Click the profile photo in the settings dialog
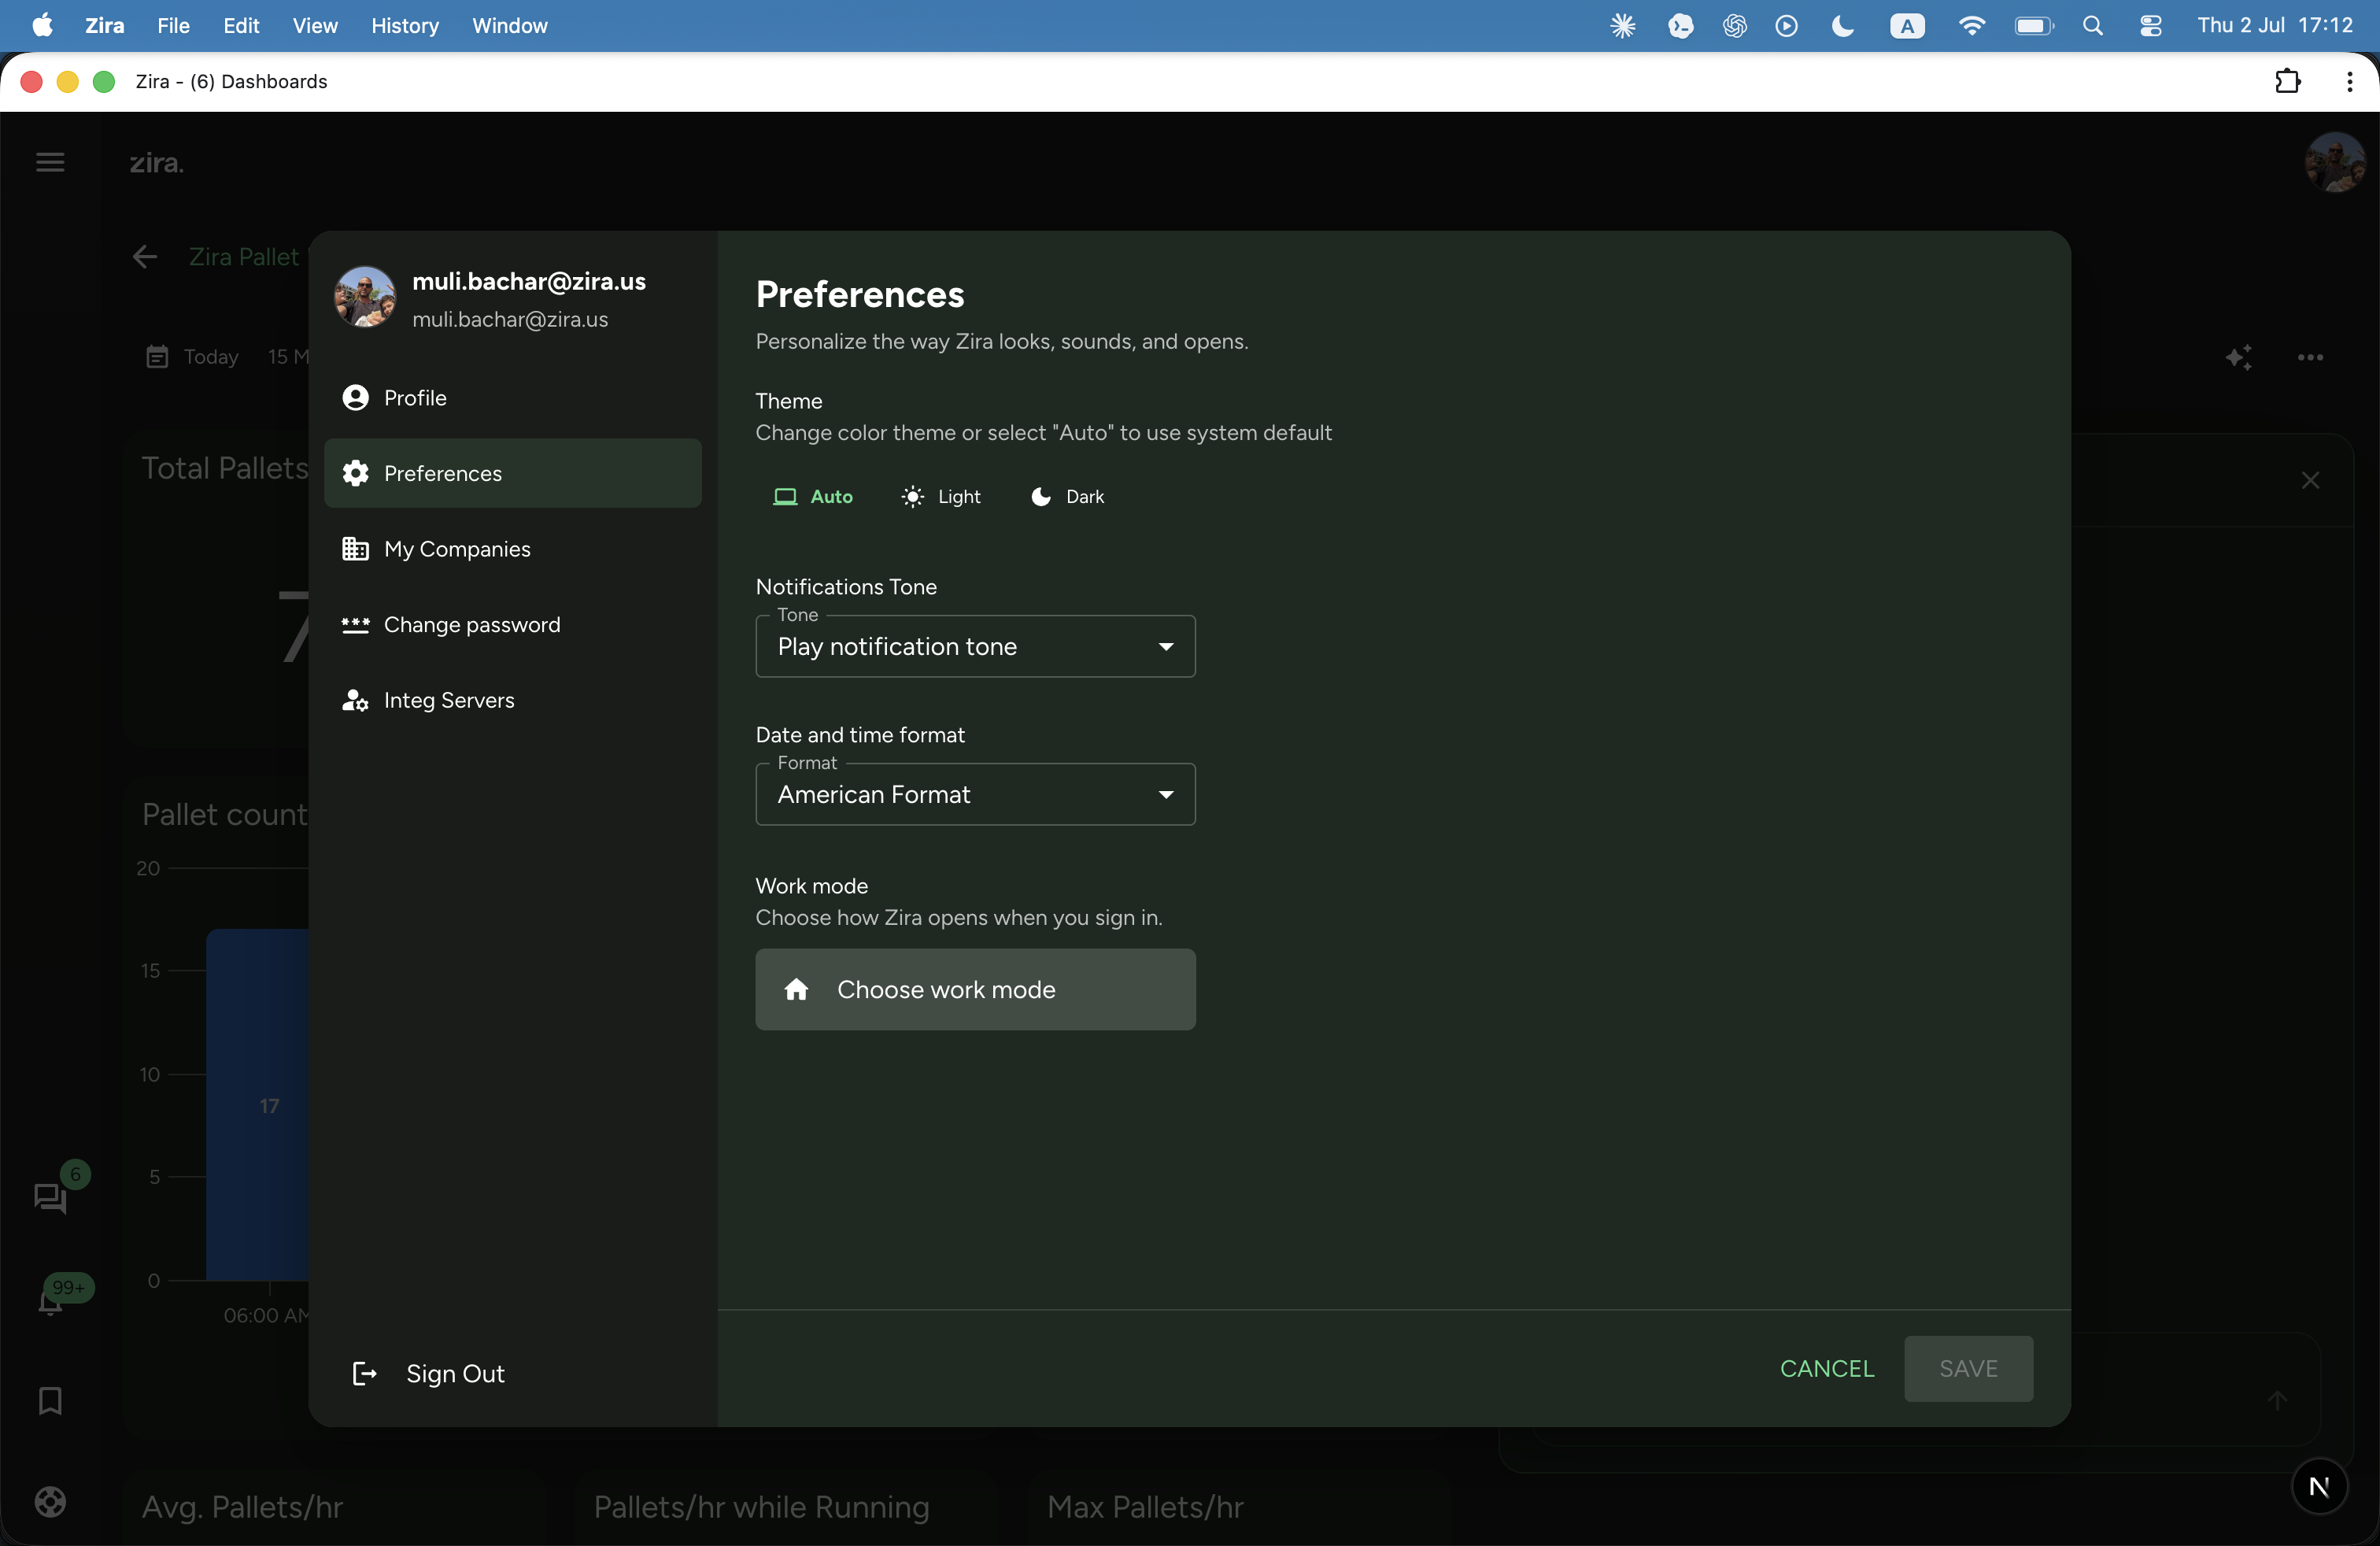2380x1546 pixels. tap(364, 297)
